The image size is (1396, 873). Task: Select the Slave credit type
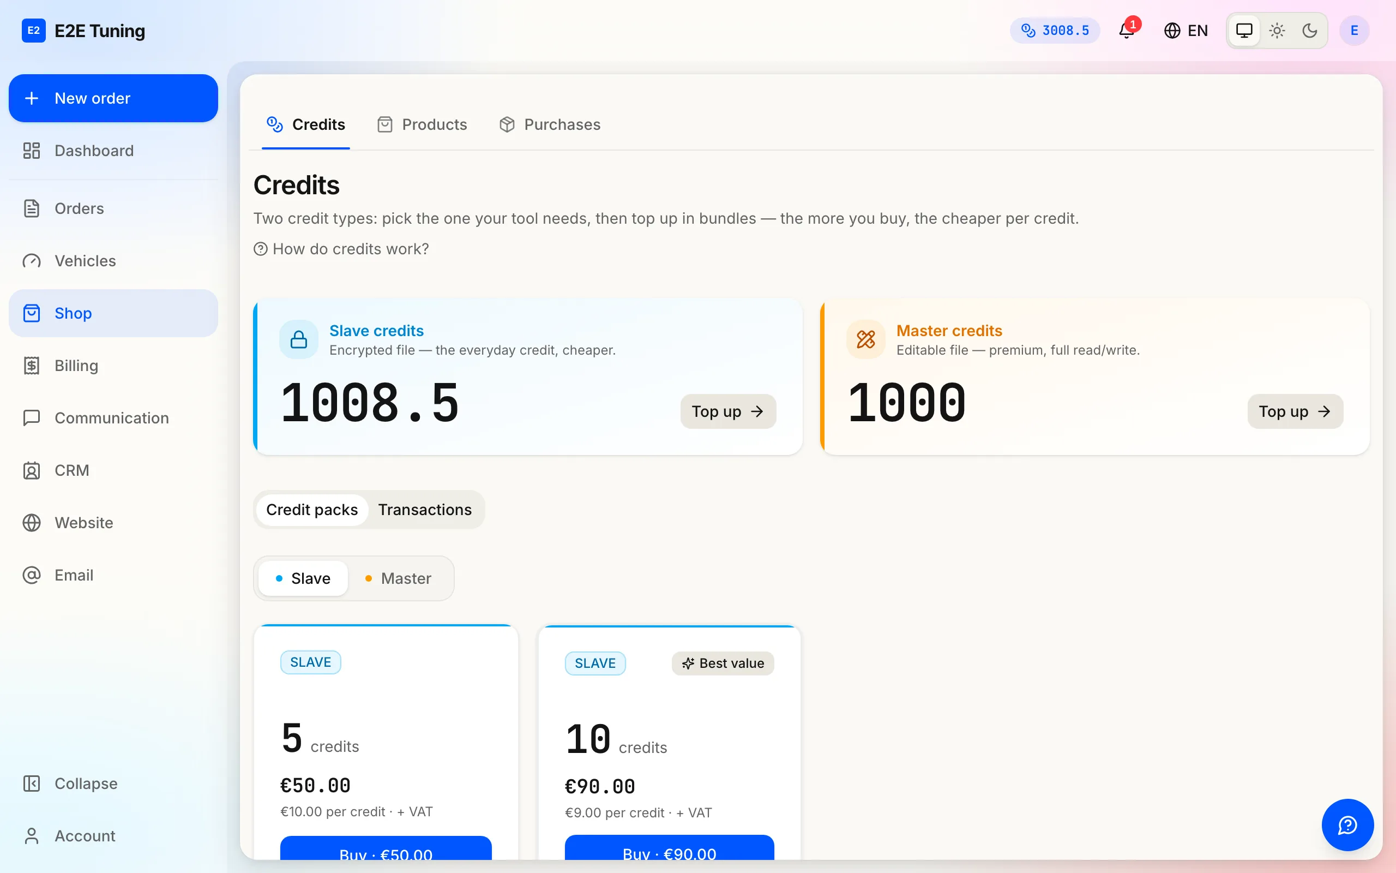click(x=303, y=578)
